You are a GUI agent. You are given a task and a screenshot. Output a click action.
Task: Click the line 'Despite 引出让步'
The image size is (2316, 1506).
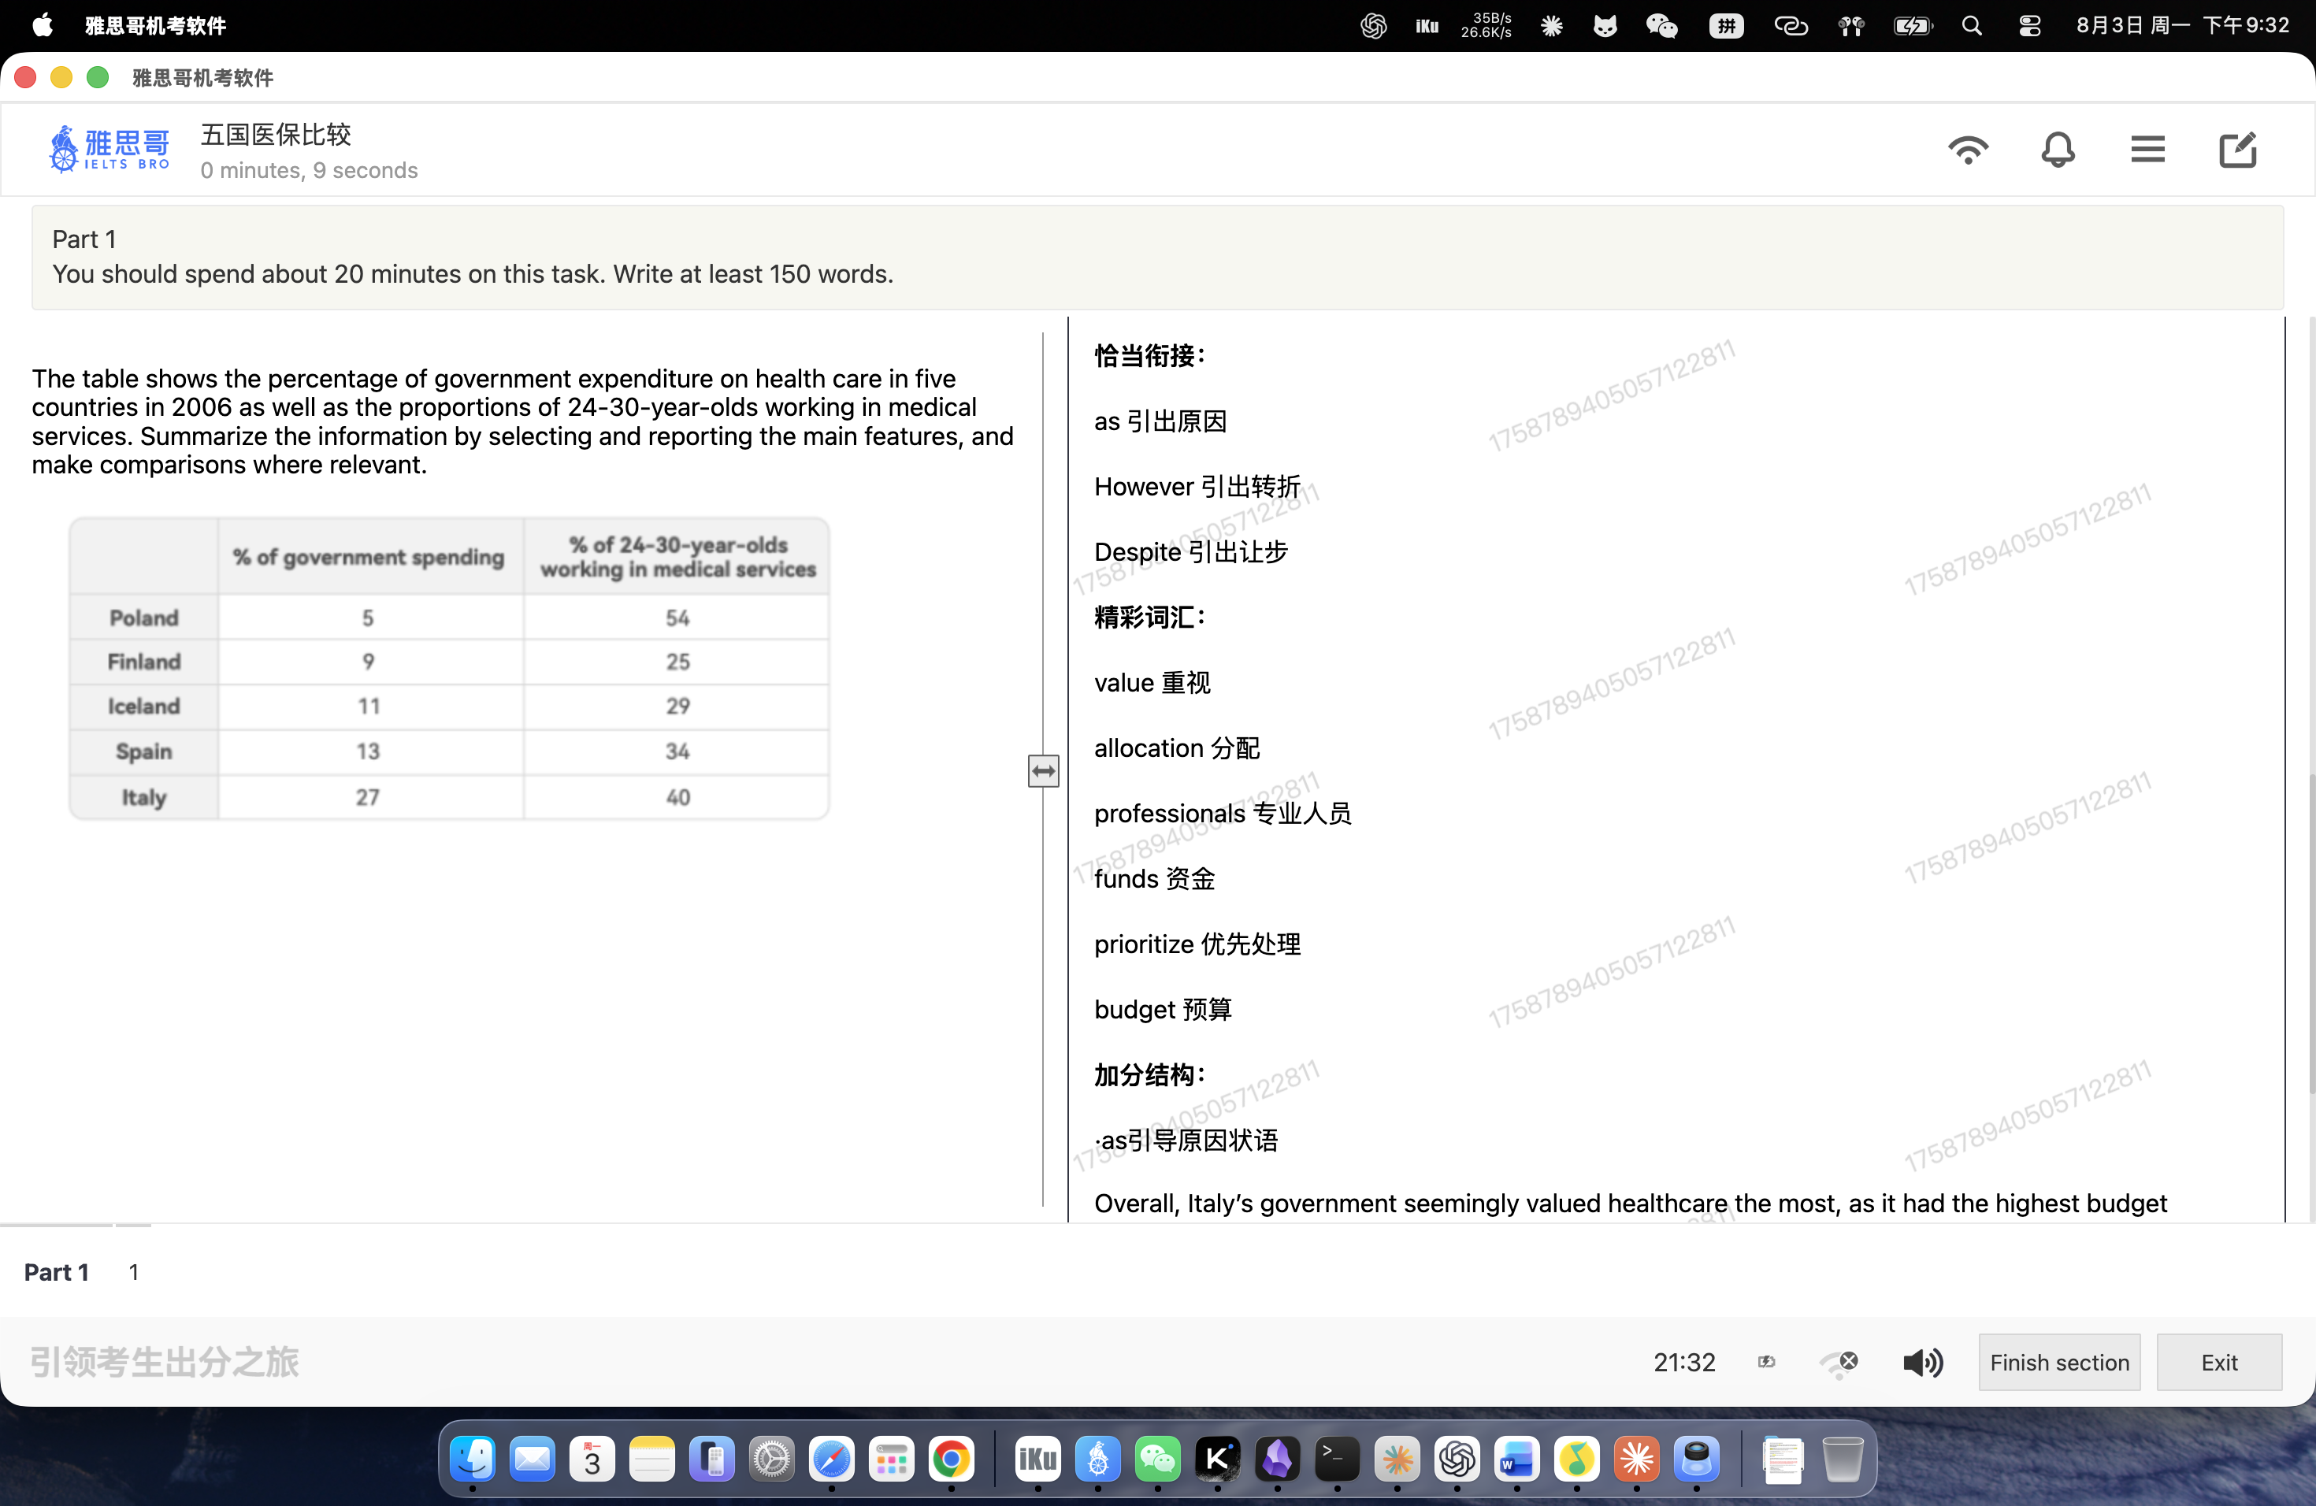1191,551
